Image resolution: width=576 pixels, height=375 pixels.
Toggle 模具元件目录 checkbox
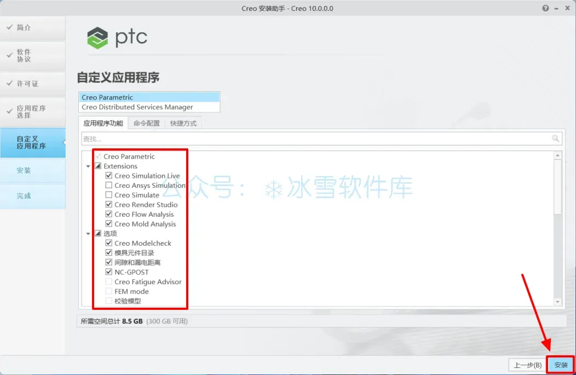(109, 252)
